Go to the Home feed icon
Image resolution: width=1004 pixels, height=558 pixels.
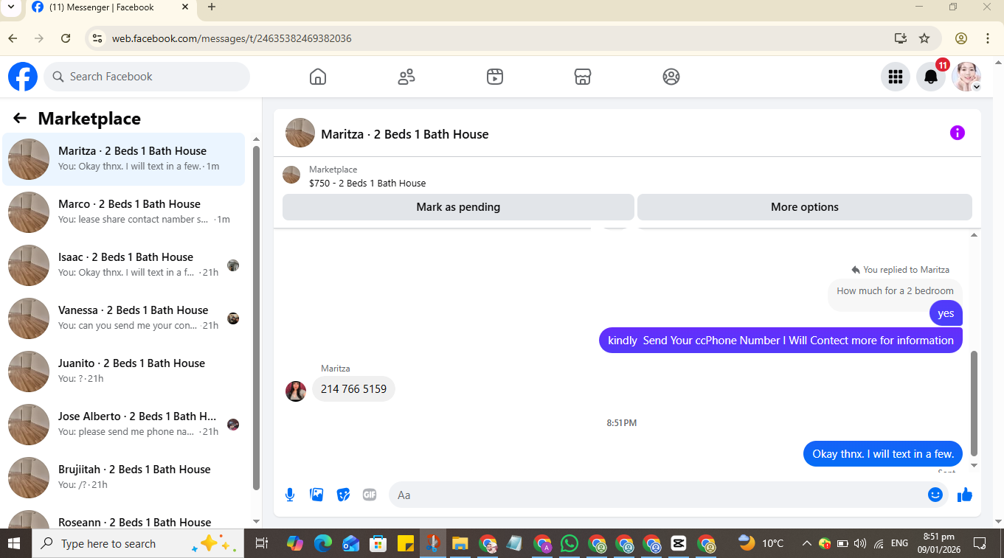318,77
